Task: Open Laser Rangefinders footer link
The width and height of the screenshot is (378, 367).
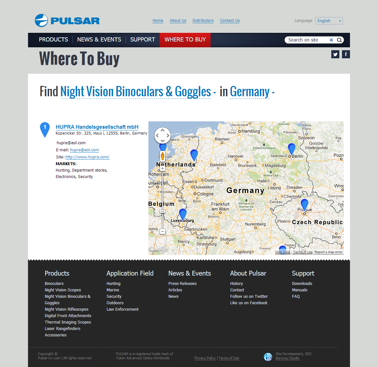Action: click(62, 329)
